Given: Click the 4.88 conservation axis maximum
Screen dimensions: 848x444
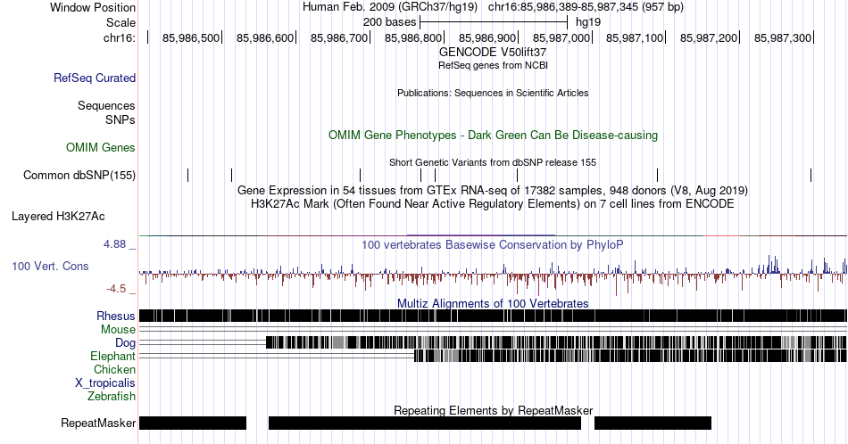Looking at the screenshot, I should point(114,244).
